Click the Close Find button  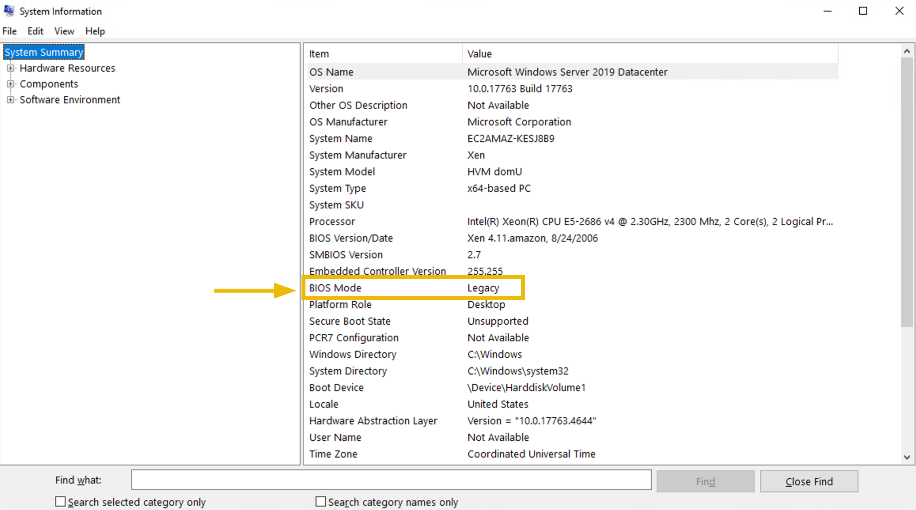pos(809,481)
